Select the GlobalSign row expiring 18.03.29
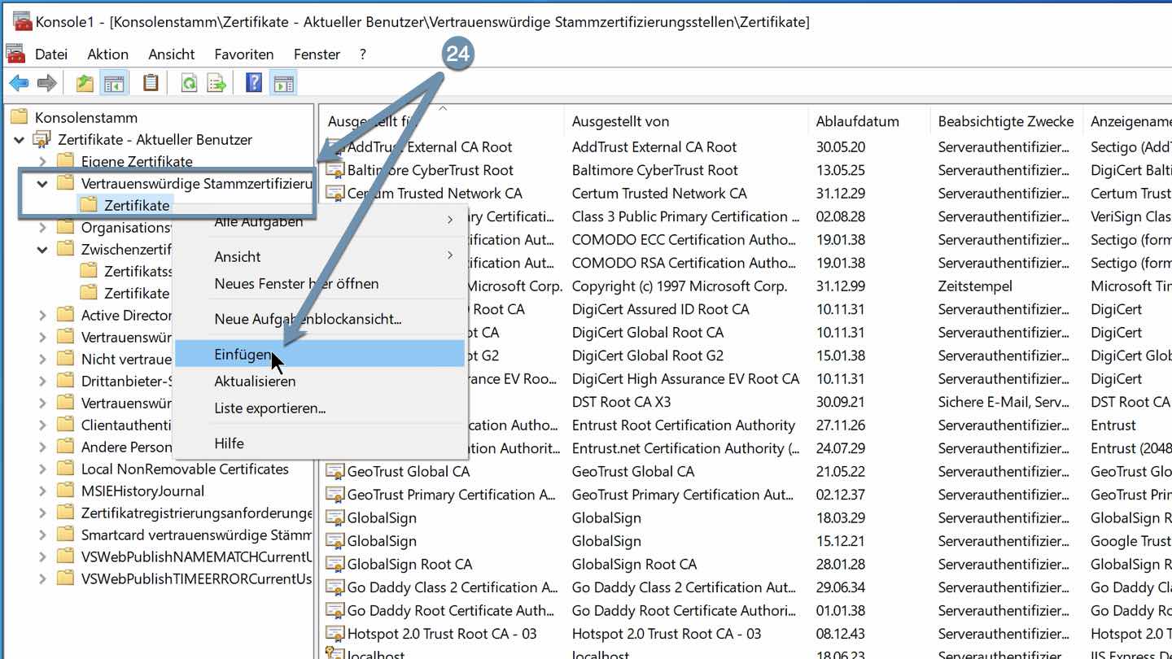The width and height of the screenshot is (1172, 659). tap(382, 517)
